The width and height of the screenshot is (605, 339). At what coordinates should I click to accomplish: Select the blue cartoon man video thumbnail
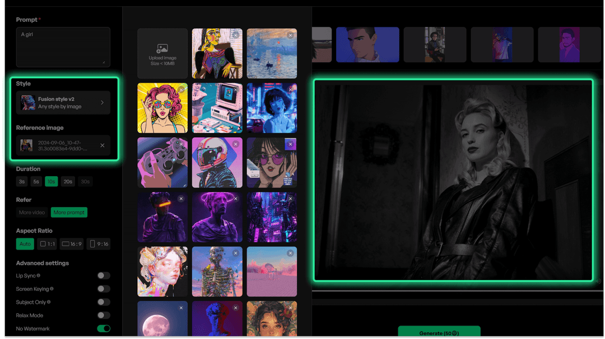[x=367, y=44]
